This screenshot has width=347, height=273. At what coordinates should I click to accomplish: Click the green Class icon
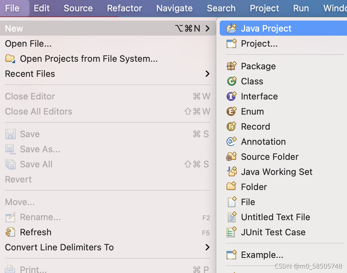pyautogui.click(x=232, y=81)
